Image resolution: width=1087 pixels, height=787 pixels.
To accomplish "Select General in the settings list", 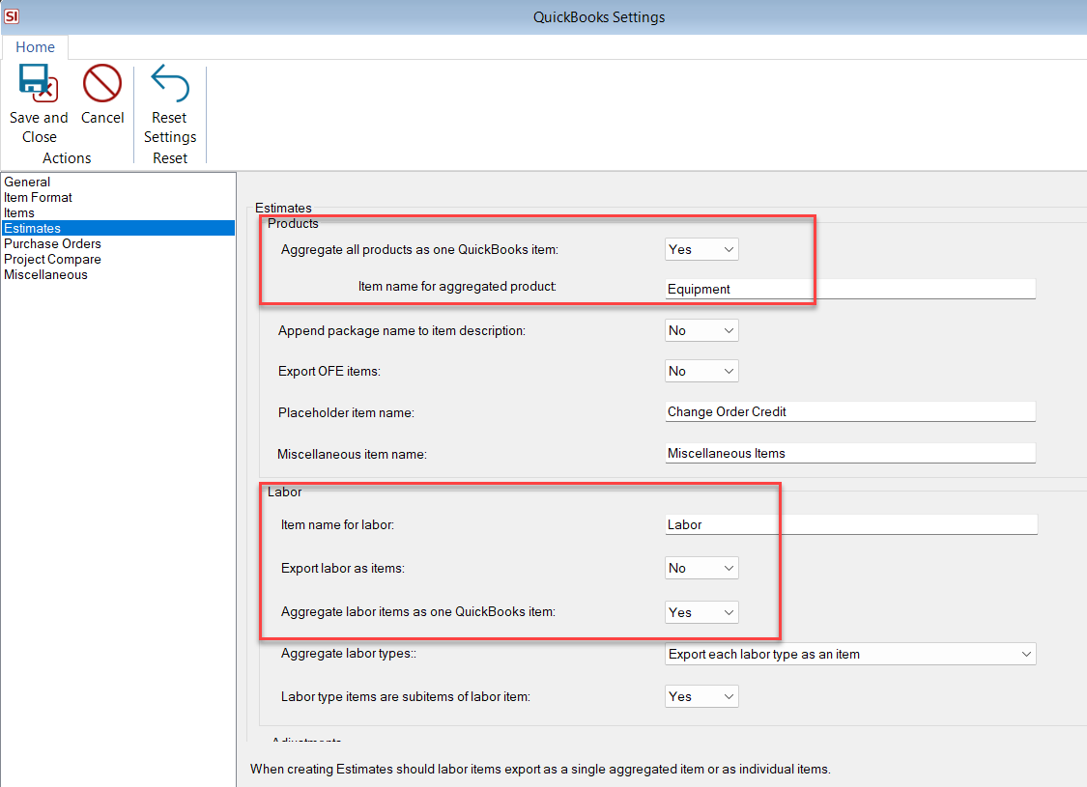I will coord(27,182).
